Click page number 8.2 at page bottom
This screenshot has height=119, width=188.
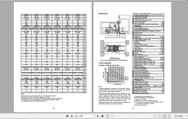(x=54, y=108)
